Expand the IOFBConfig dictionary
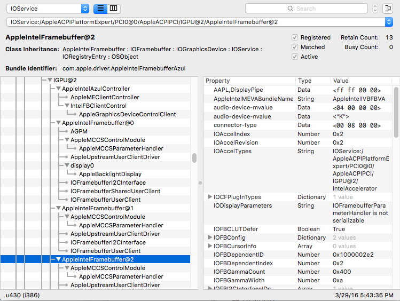400x301 pixels. click(210, 237)
